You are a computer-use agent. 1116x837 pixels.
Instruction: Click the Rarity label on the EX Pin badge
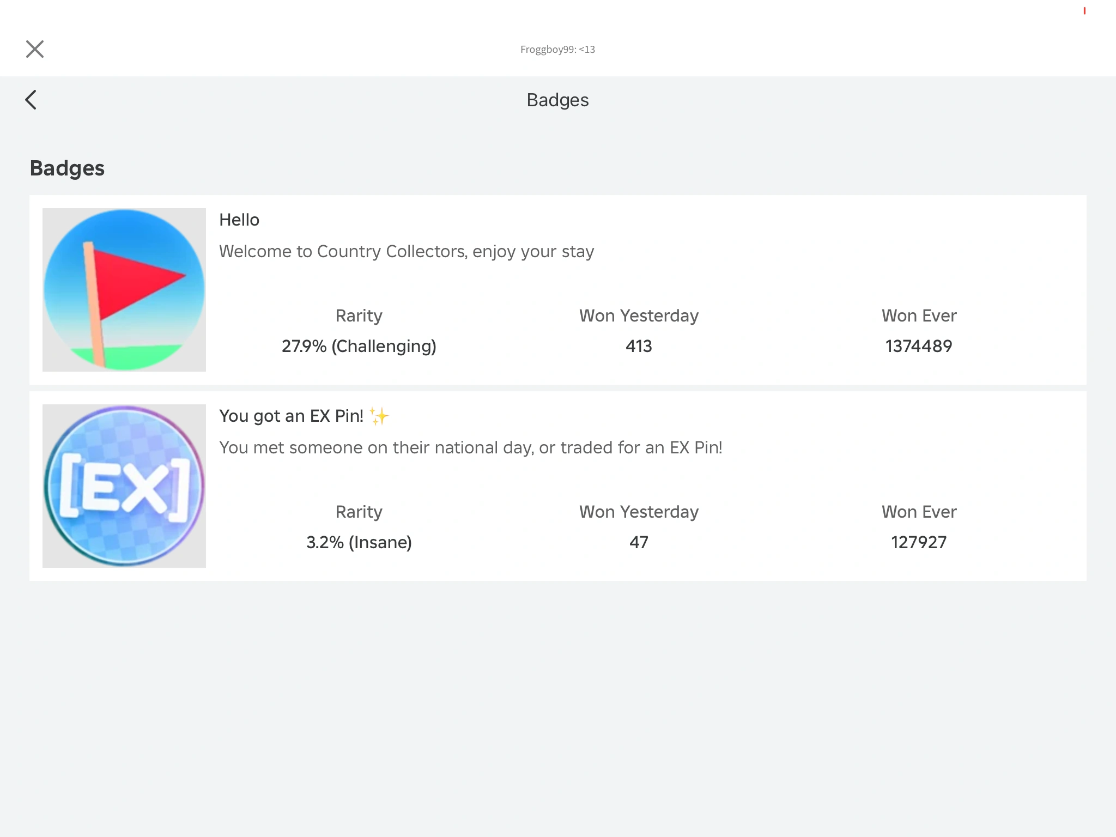(x=359, y=512)
